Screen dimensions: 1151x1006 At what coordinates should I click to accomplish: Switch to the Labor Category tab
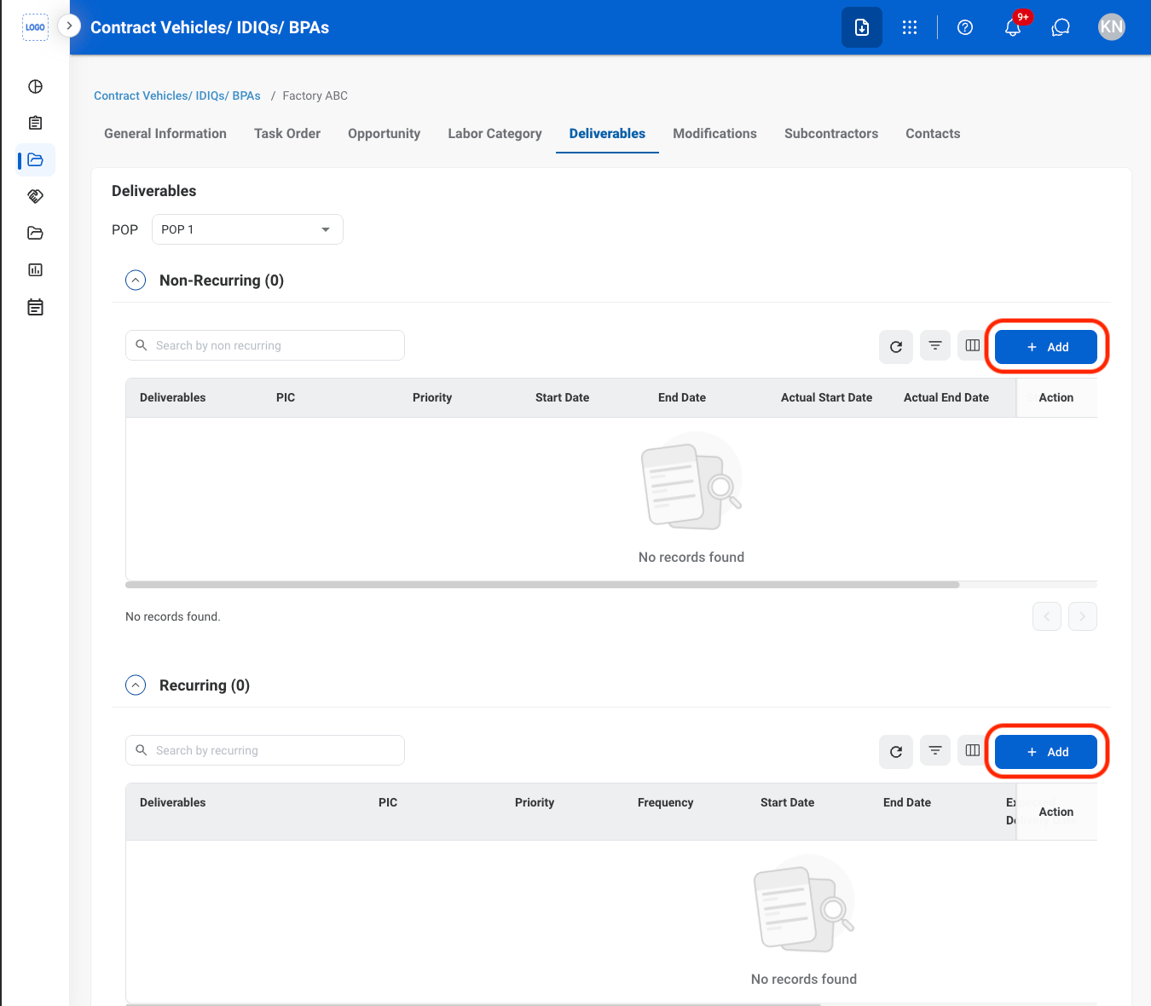pos(495,134)
